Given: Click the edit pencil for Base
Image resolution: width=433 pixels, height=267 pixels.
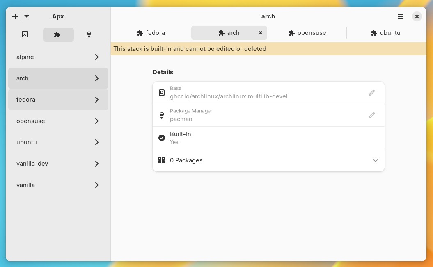Looking at the screenshot, I should (x=372, y=93).
